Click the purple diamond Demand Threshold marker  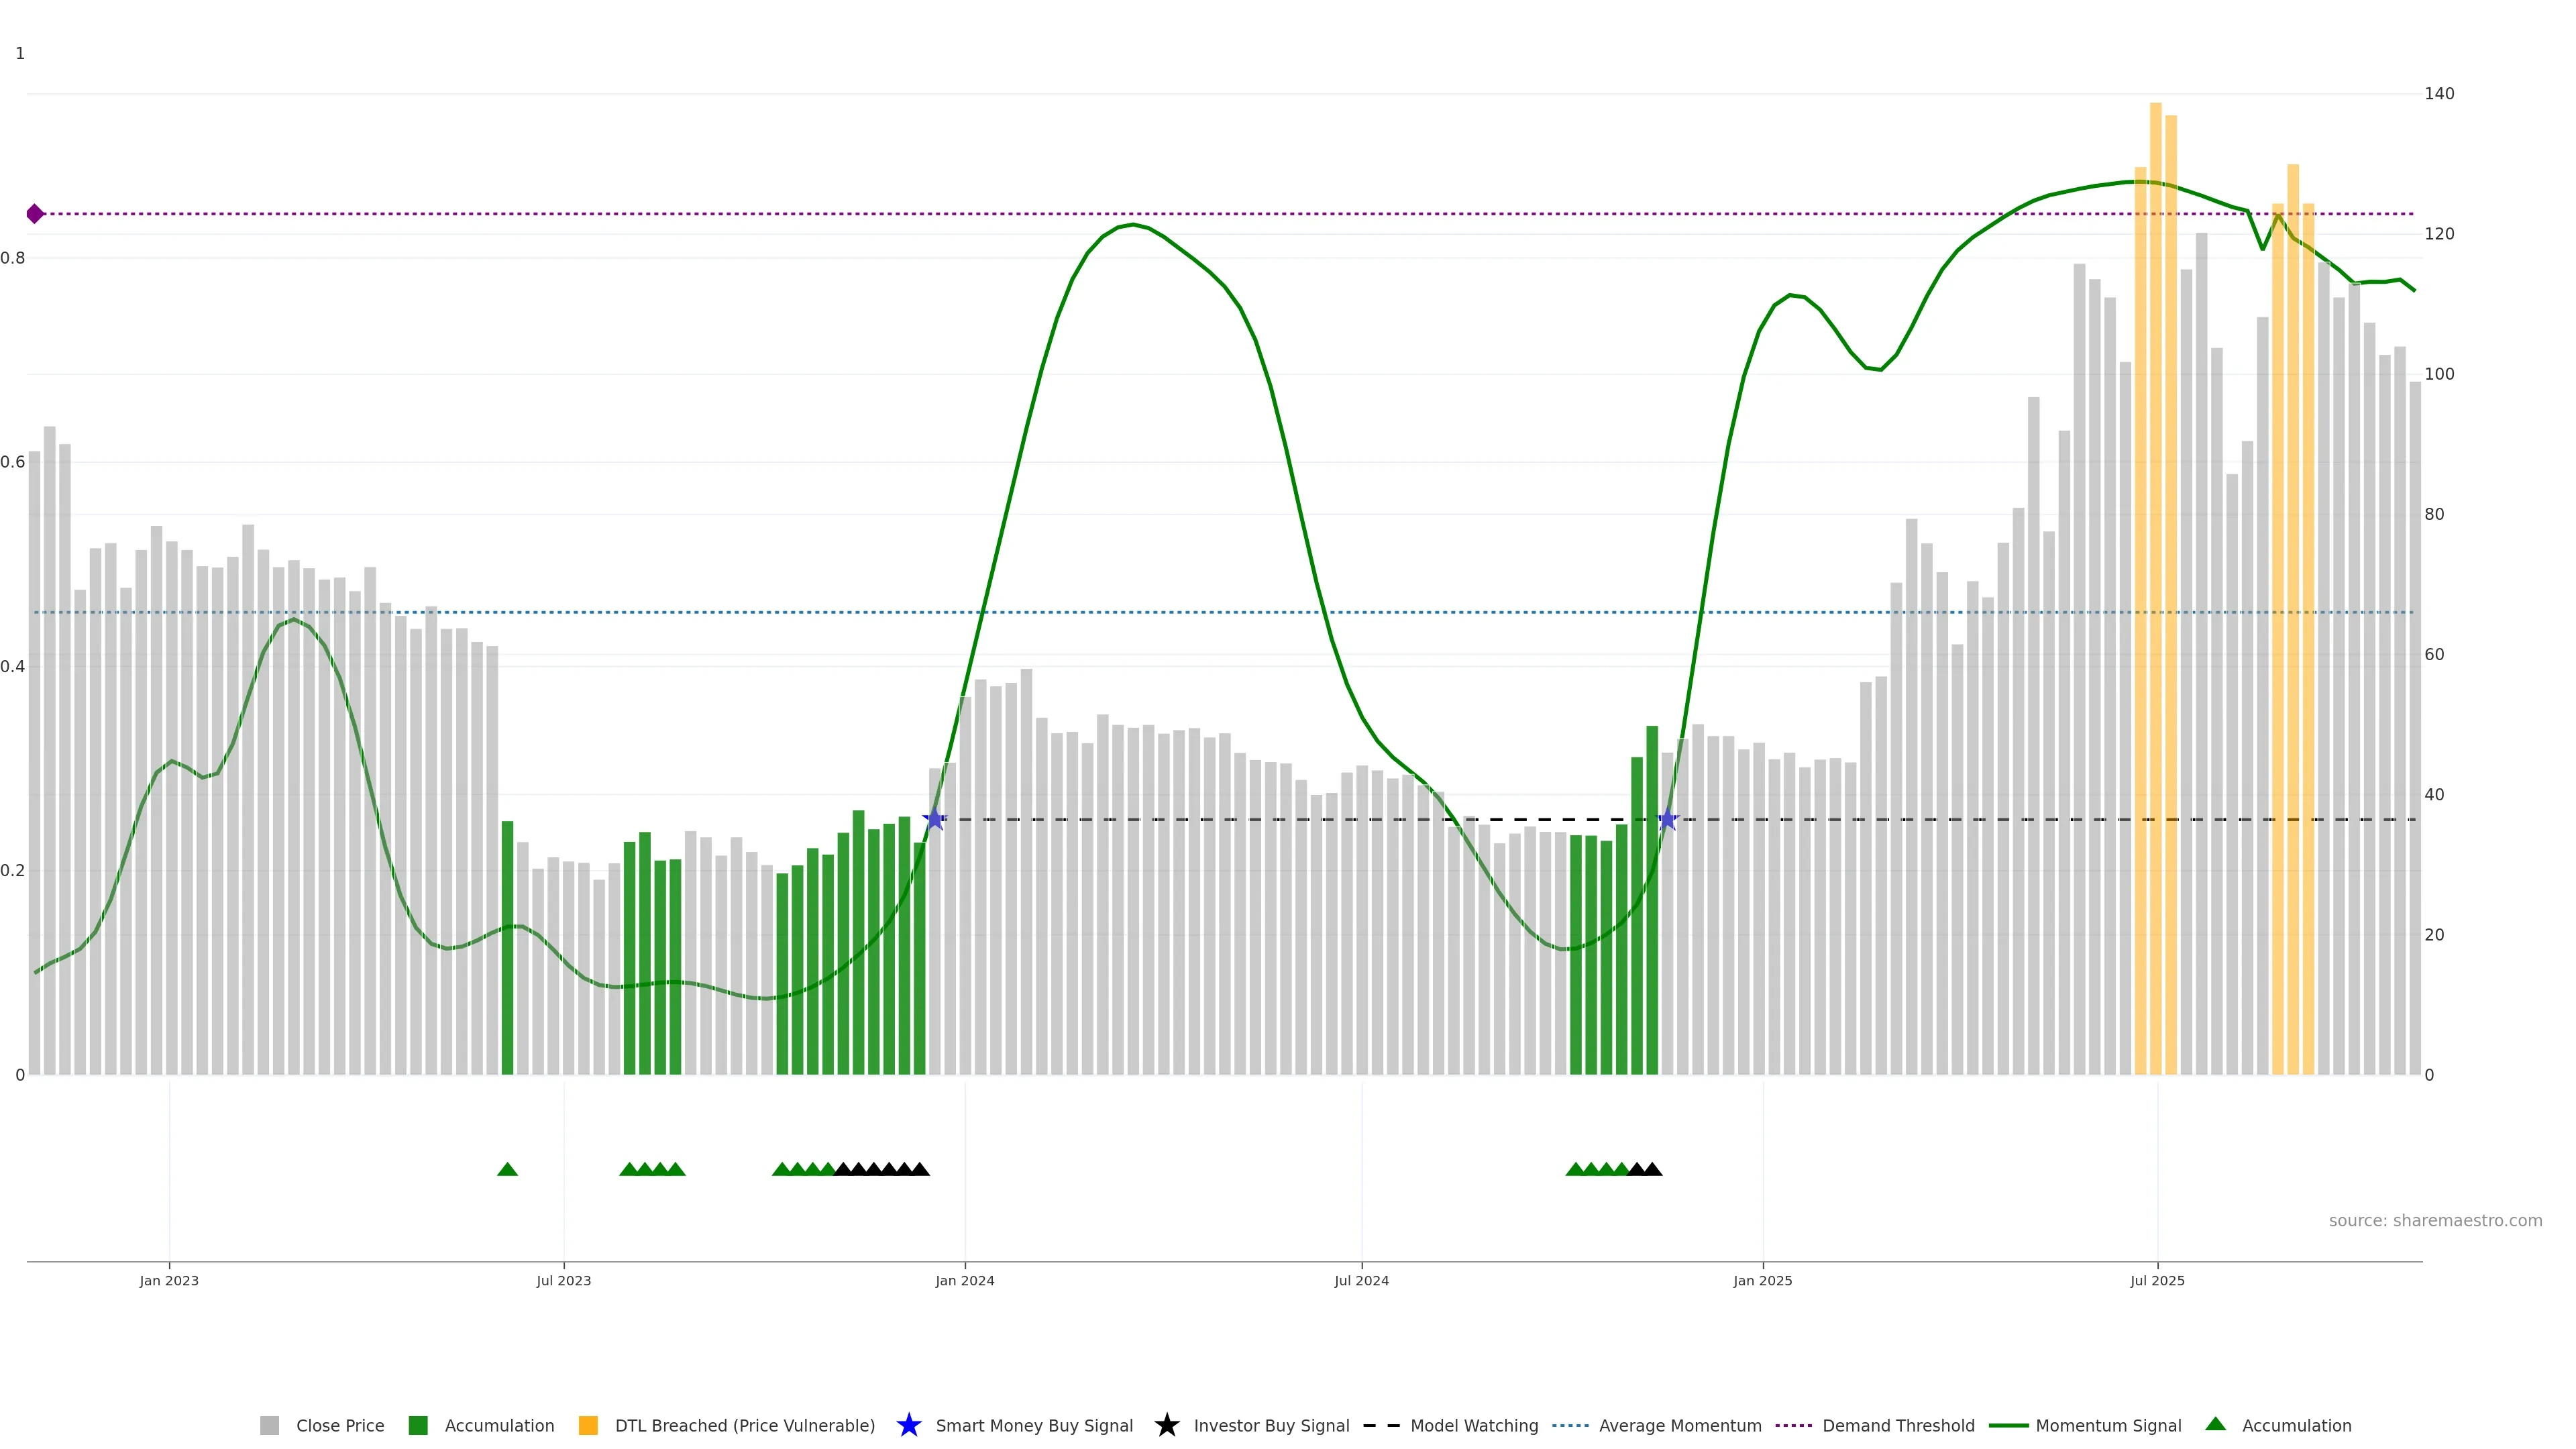coord(35,214)
